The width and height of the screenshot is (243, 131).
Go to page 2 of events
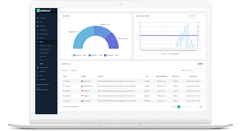(182, 107)
